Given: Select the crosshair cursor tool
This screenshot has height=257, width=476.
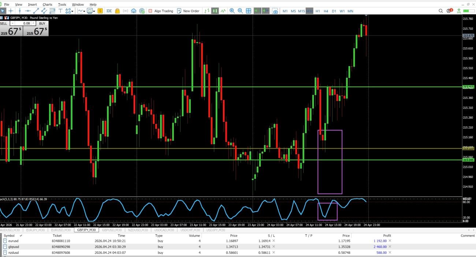Looking at the screenshot, I should pyautogui.click(x=11, y=11).
